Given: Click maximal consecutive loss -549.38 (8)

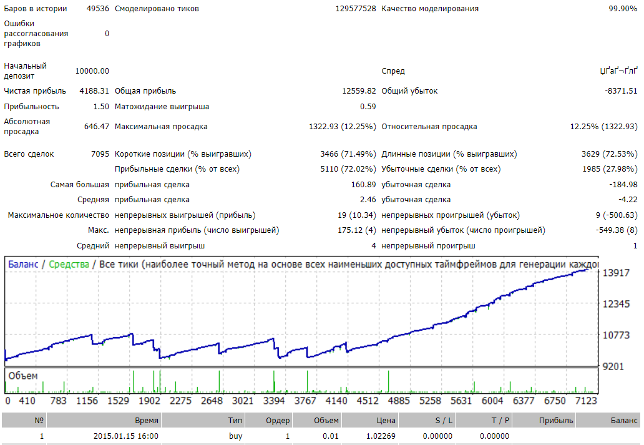Looking at the screenshot, I should [617, 230].
